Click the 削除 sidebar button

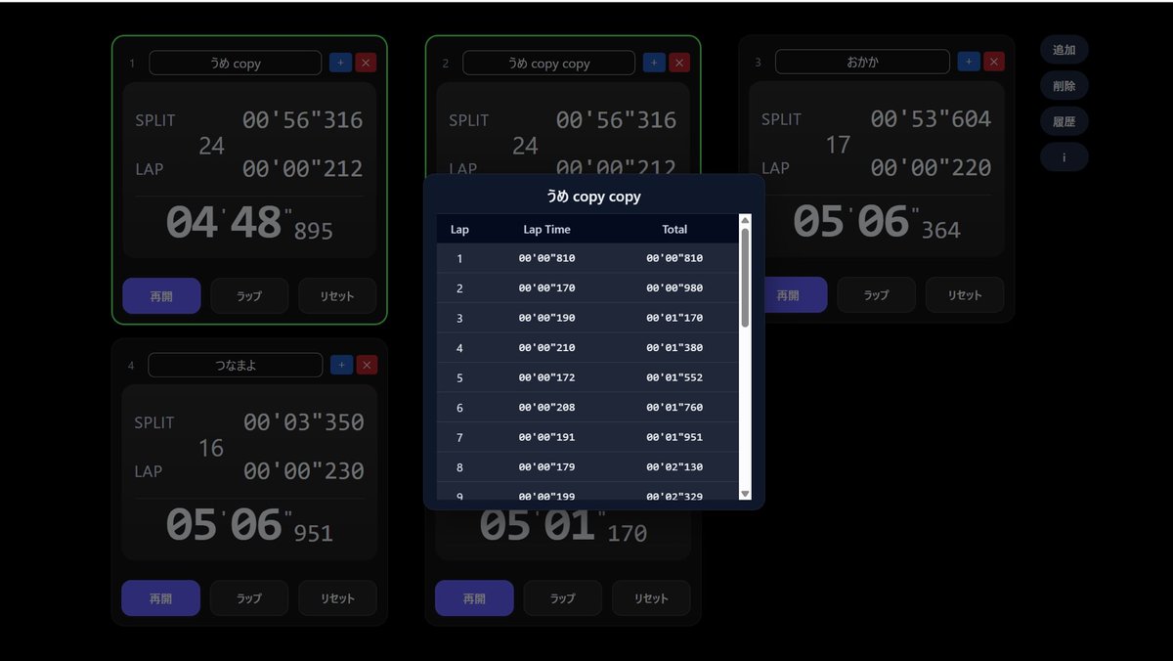(x=1064, y=85)
